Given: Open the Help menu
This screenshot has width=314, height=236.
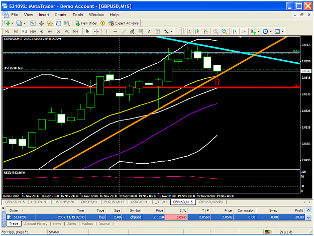Looking at the screenshot, I should tap(114, 15).
